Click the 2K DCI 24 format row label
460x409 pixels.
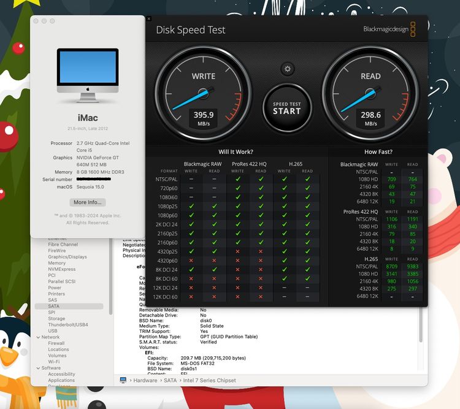[x=166, y=224]
